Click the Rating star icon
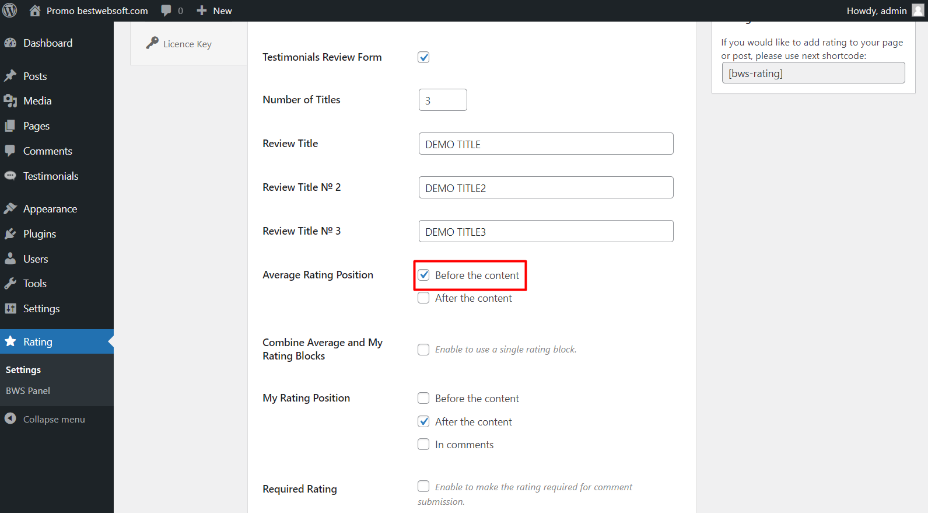Viewport: 928px width, 513px height. [x=10, y=341]
